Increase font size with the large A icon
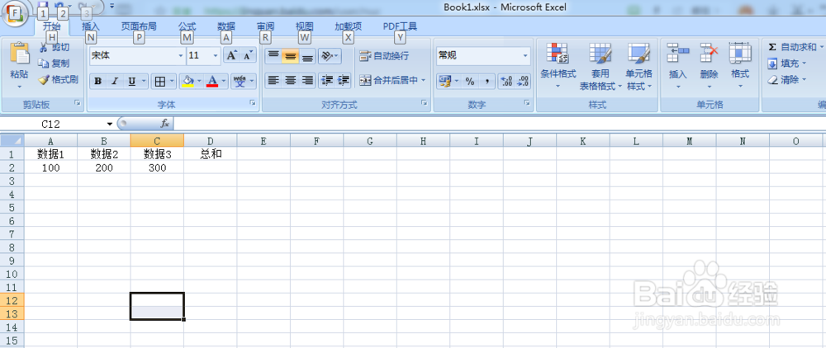The width and height of the screenshot is (826, 348). 232,55
